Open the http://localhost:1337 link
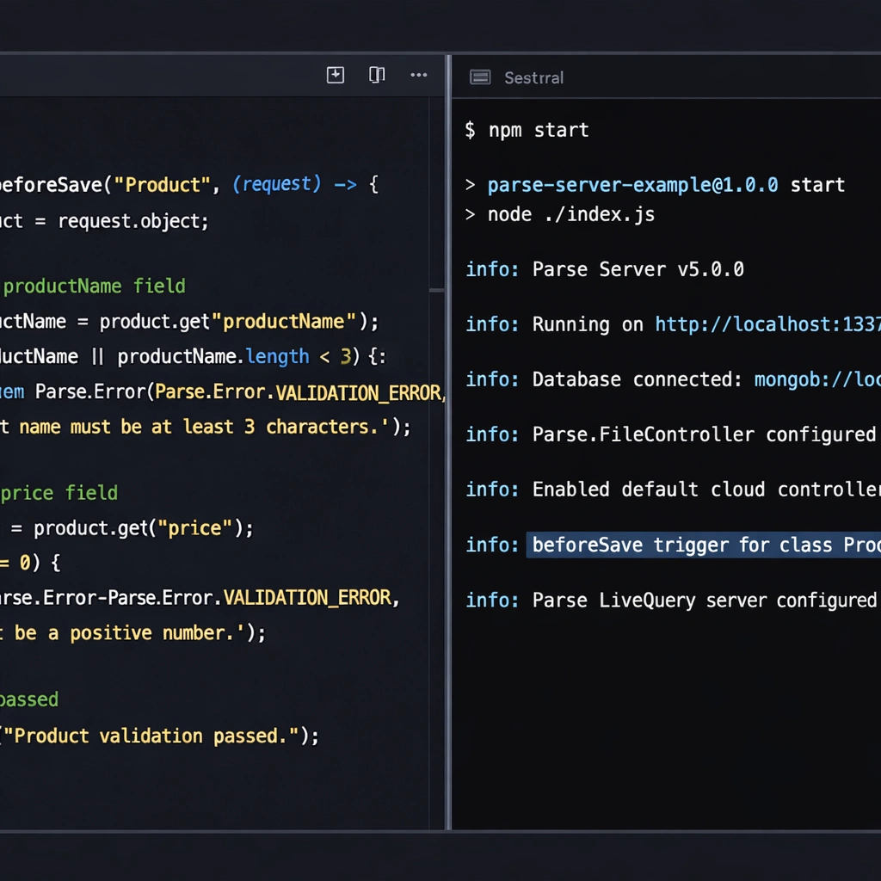Screen dimensions: 881x881 pyautogui.click(x=767, y=324)
